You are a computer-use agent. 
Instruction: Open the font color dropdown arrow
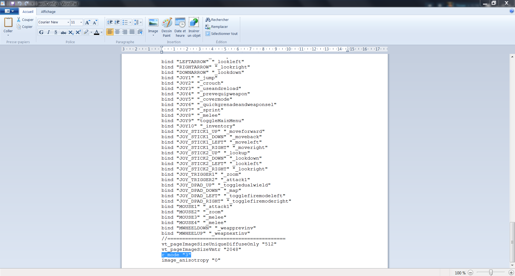[101, 32]
